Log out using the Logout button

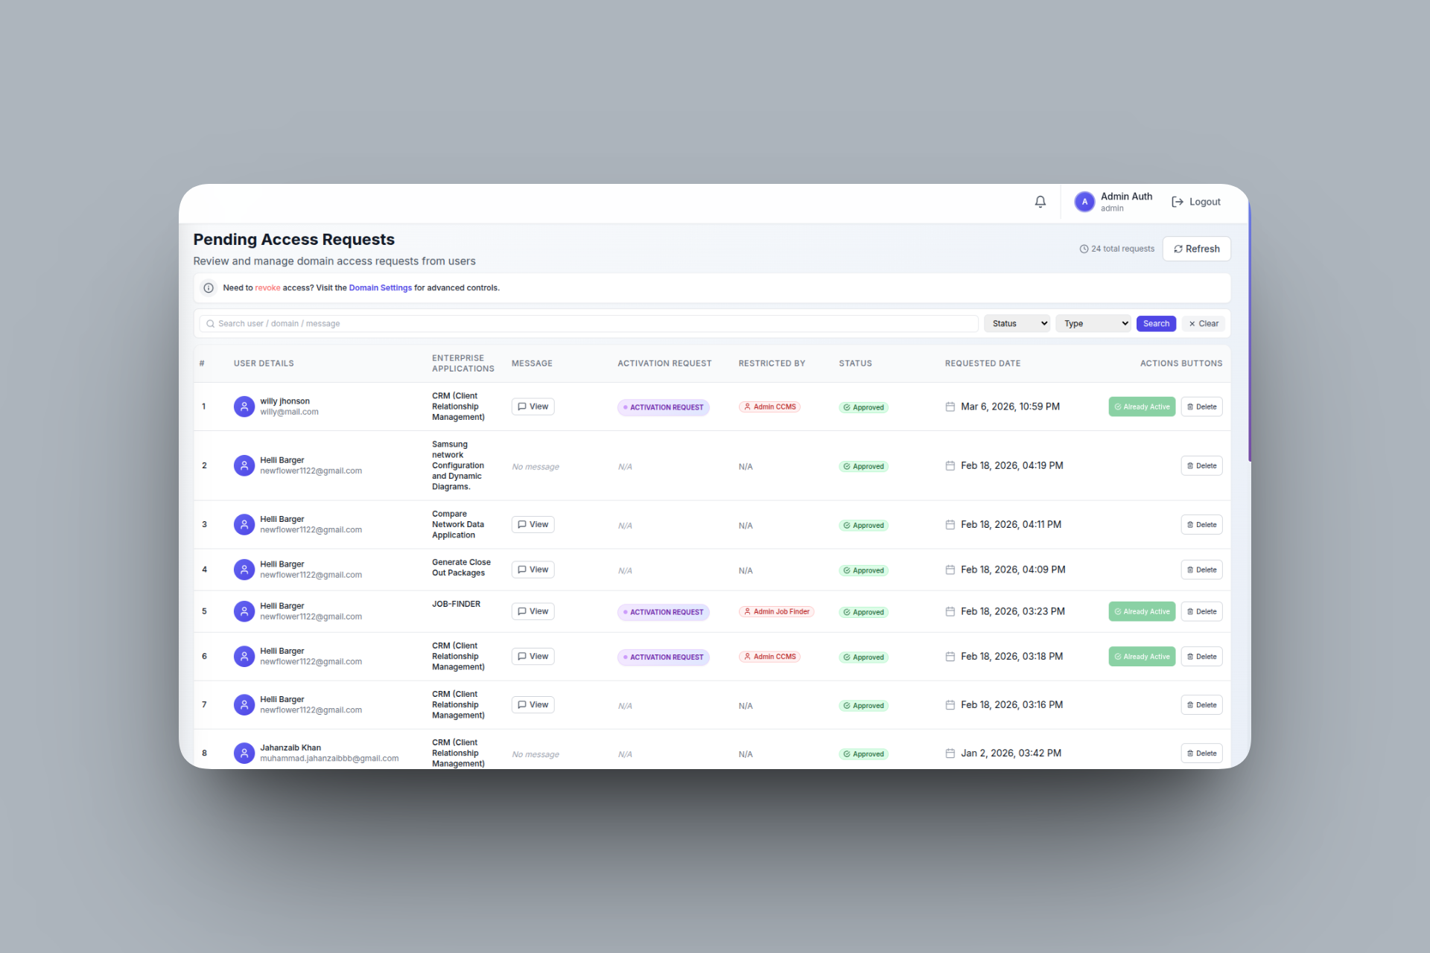click(x=1196, y=202)
